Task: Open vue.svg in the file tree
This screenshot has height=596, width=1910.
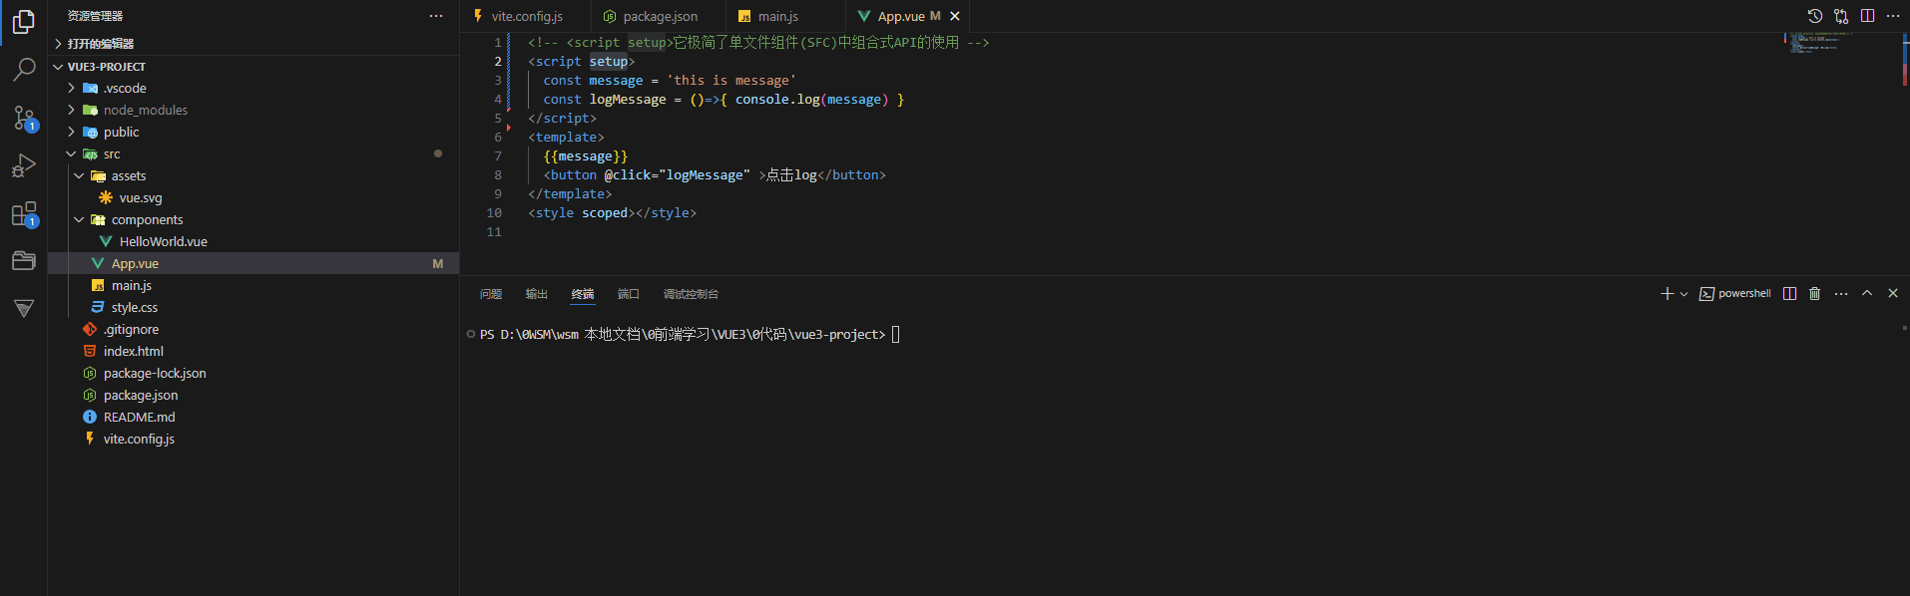Action: click(x=253, y=198)
